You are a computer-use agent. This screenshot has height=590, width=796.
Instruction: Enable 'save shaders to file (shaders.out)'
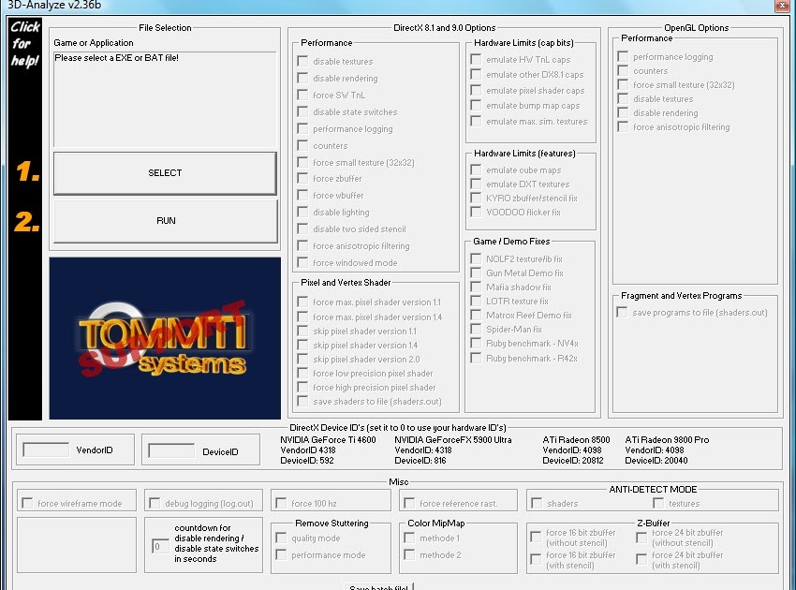tap(302, 401)
